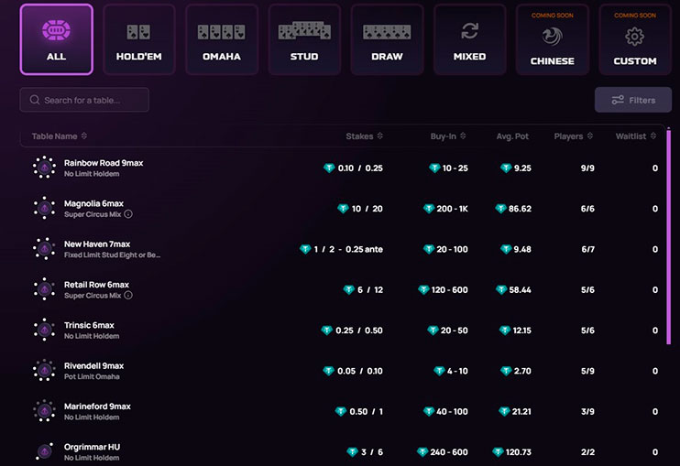Open the OMAHA four-card category
Image resolution: width=680 pixels, height=466 pixels.
click(221, 39)
